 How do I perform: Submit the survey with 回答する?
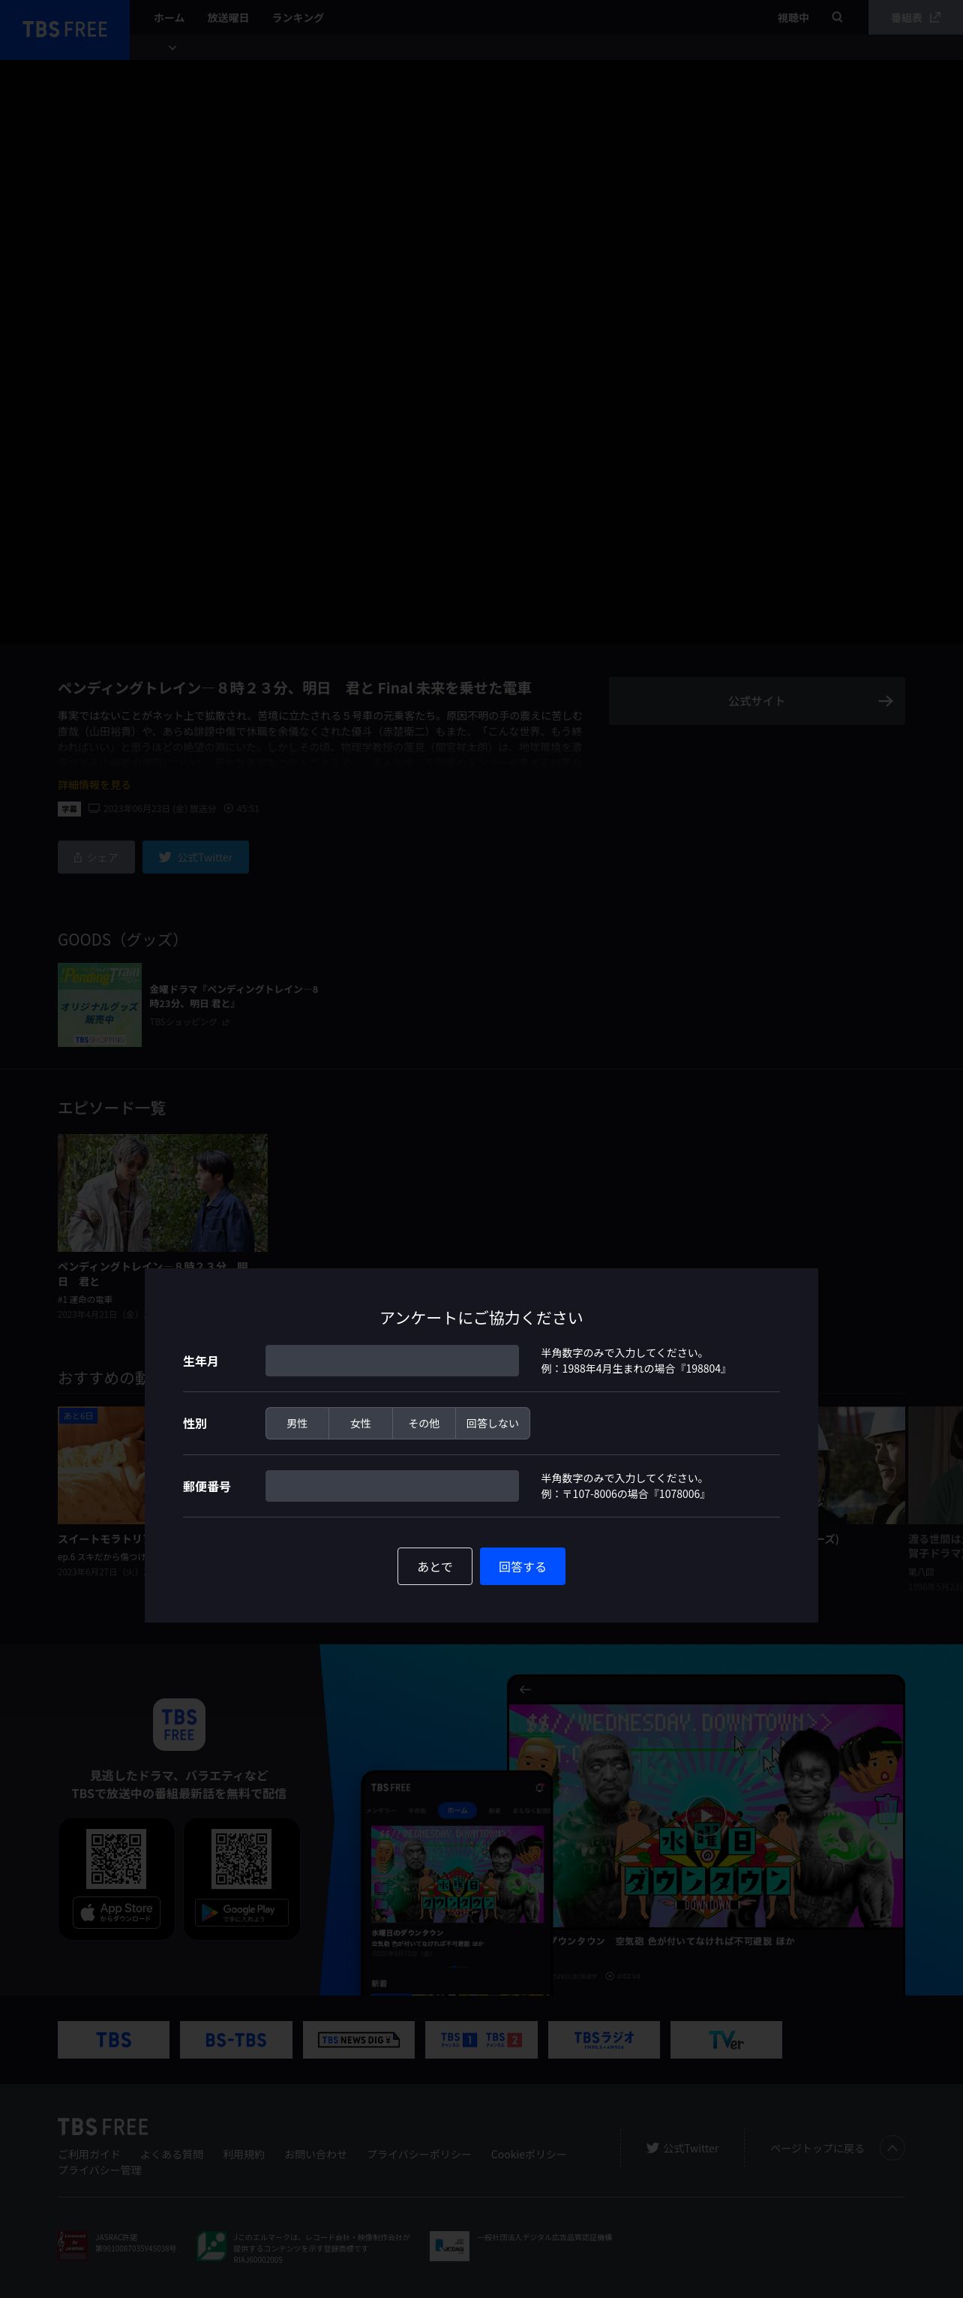[x=523, y=1566]
